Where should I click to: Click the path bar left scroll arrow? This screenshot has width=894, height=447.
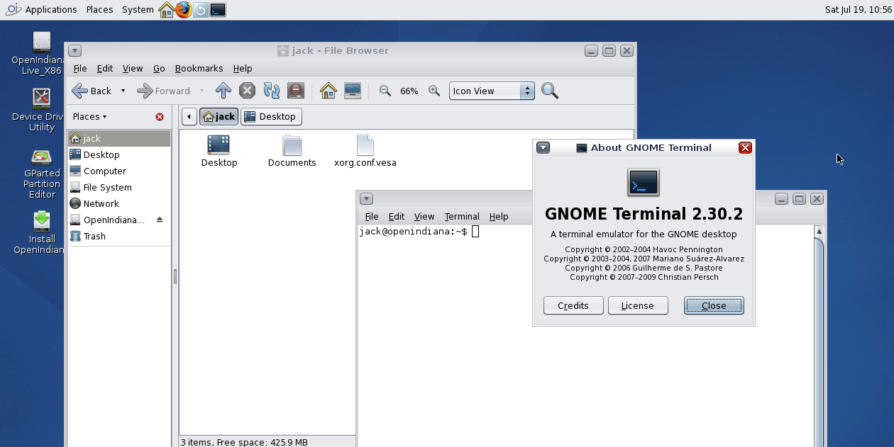pyautogui.click(x=189, y=117)
